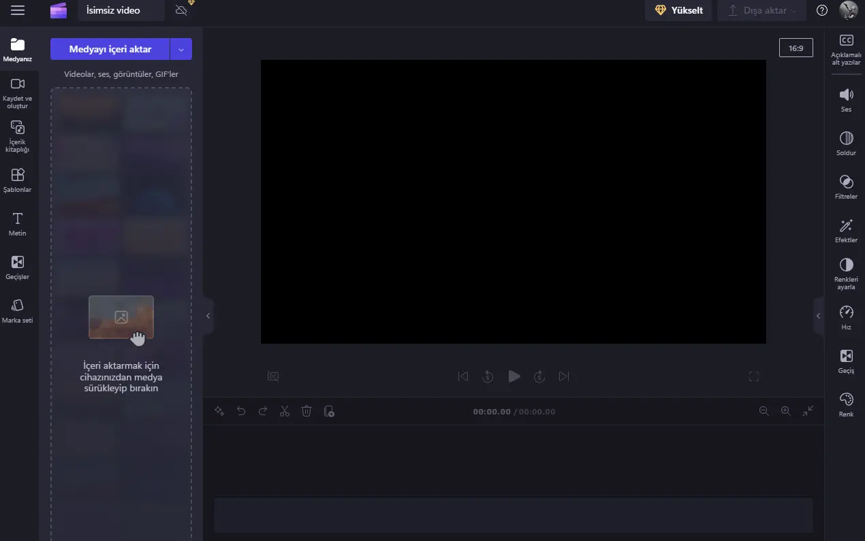Screen dimensions: 865x541
Task: Fit the timeline to screen
Action: tap(808, 411)
